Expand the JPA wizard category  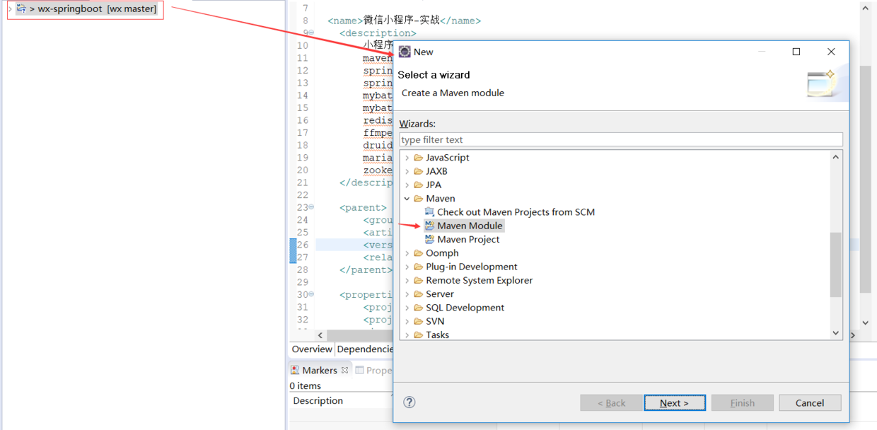(x=407, y=185)
